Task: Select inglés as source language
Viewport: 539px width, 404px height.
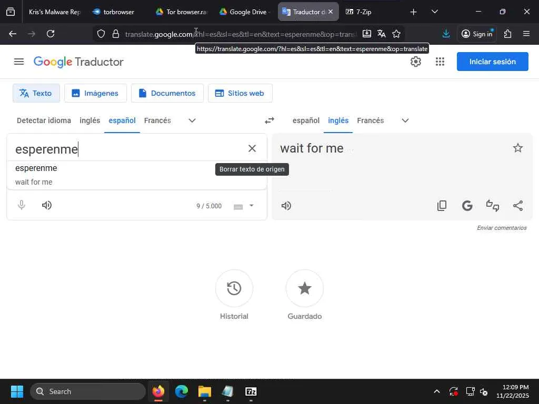Action: pyautogui.click(x=89, y=120)
